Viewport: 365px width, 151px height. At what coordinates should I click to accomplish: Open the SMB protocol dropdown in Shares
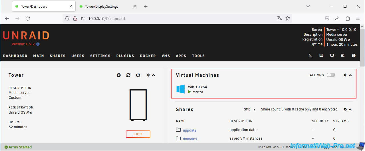pos(249,109)
